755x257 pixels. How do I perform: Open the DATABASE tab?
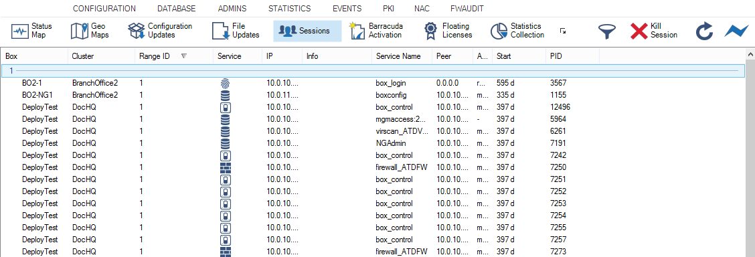(x=177, y=8)
